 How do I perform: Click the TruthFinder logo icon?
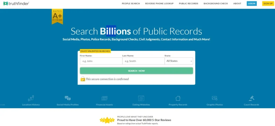[6, 3]
